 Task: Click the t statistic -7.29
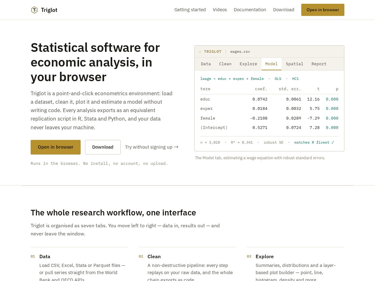[313, 118]
